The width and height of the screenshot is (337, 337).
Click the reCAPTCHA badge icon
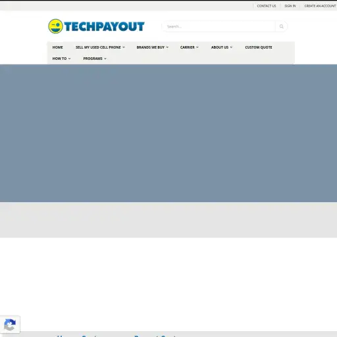10,324
